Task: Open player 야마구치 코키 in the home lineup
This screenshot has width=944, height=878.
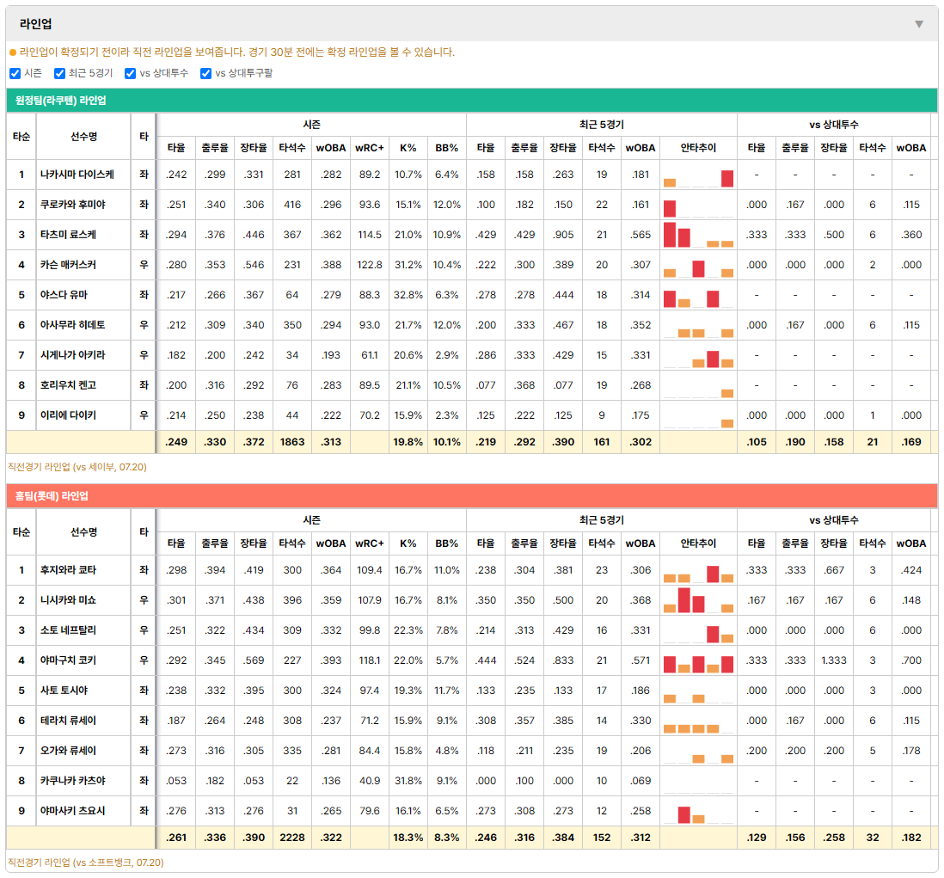Action: pos(68,660)
